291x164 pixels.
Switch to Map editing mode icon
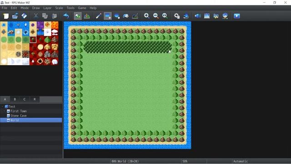point(78,16)
